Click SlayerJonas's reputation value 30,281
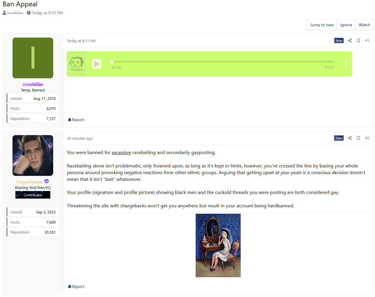375x297 pixels. (x=50, y=232)
